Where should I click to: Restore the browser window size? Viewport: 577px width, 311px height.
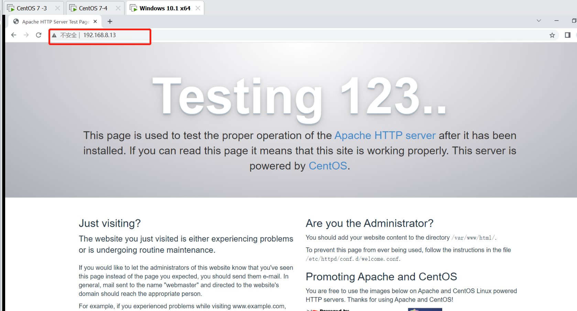click(x=574, y=21)
